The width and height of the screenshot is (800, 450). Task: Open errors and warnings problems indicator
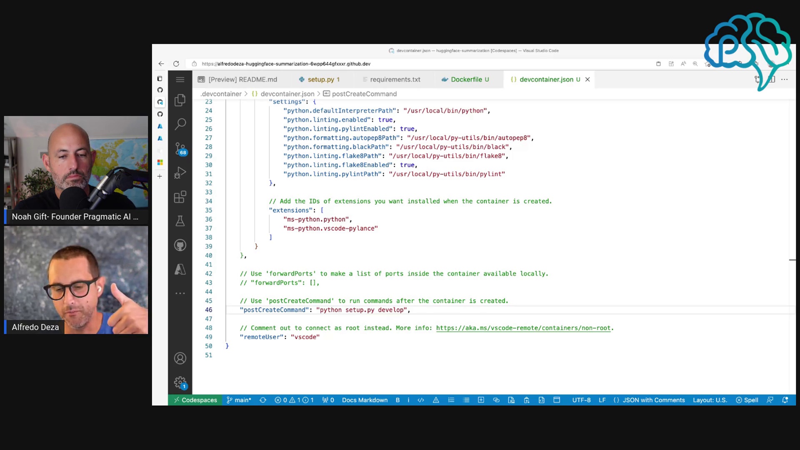coord(294,400)
